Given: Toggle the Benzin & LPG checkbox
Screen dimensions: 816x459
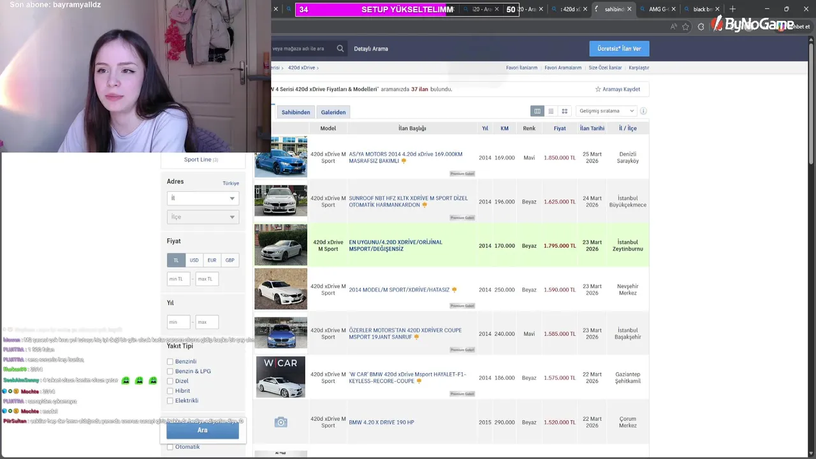Looking at the screenshot, I should pyautogui.click(x=170, y=371).
